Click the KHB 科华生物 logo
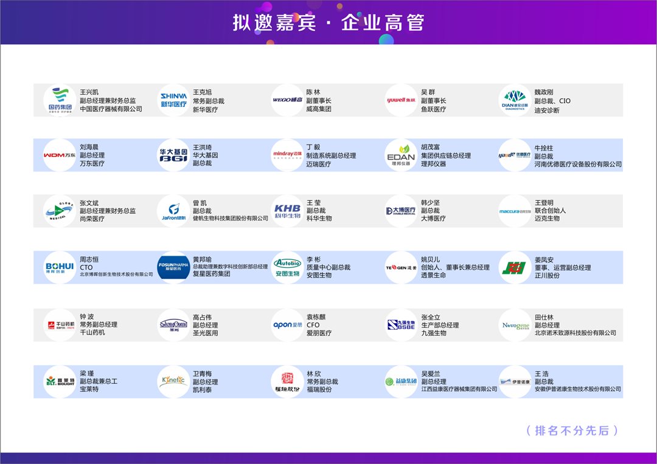 (287, 211)
